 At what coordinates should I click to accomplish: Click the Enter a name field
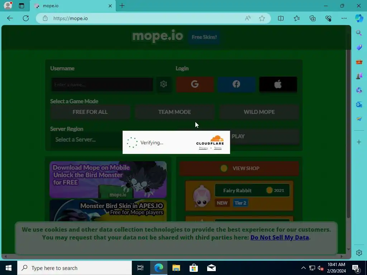102,85
